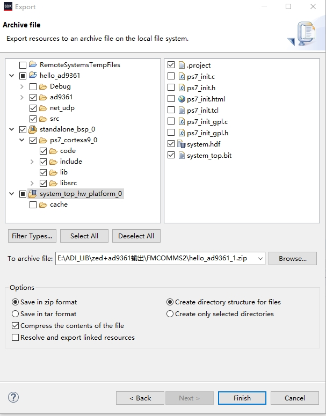Click the lib folder icon

[x=53, y=172]
